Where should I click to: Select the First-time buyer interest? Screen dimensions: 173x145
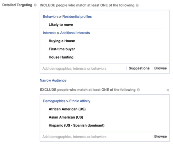pyautogui.click(x=62, y=49)
